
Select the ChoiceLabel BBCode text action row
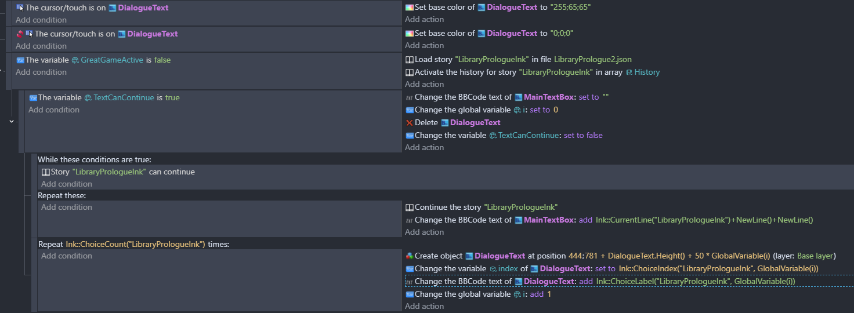click(629, 282)
